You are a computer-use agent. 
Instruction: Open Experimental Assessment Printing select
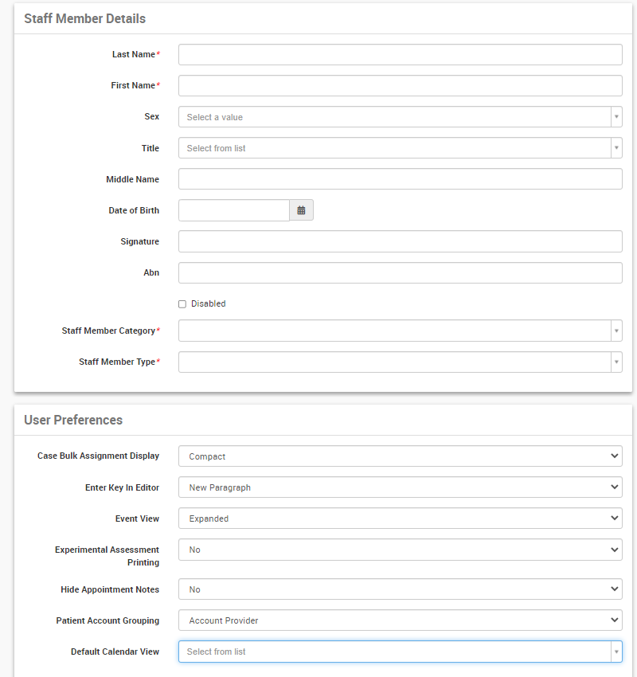tap(400, 550)
